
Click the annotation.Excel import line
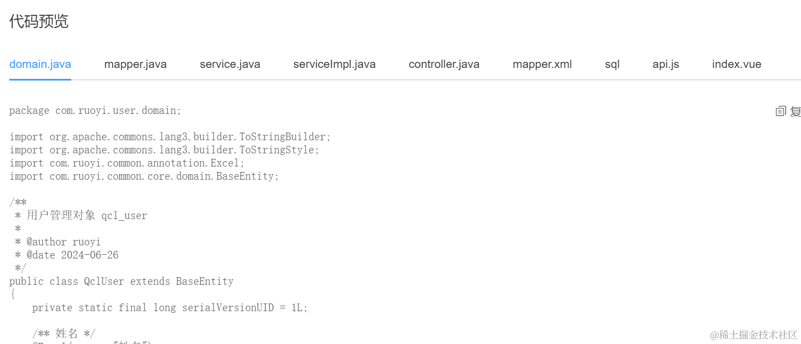pyautogui.click(x=127, y=163)
